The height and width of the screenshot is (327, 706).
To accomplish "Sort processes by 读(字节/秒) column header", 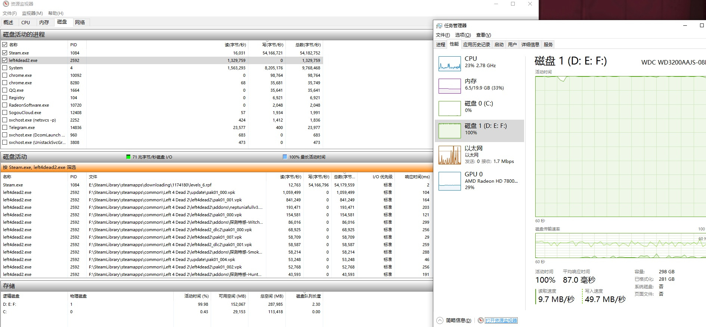I will tap(235, 45).
